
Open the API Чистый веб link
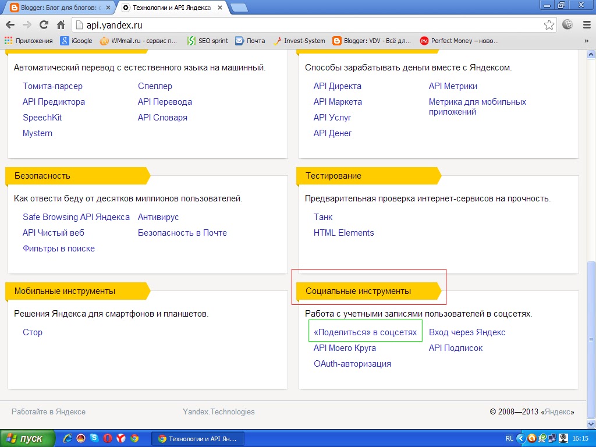point(54,233)
